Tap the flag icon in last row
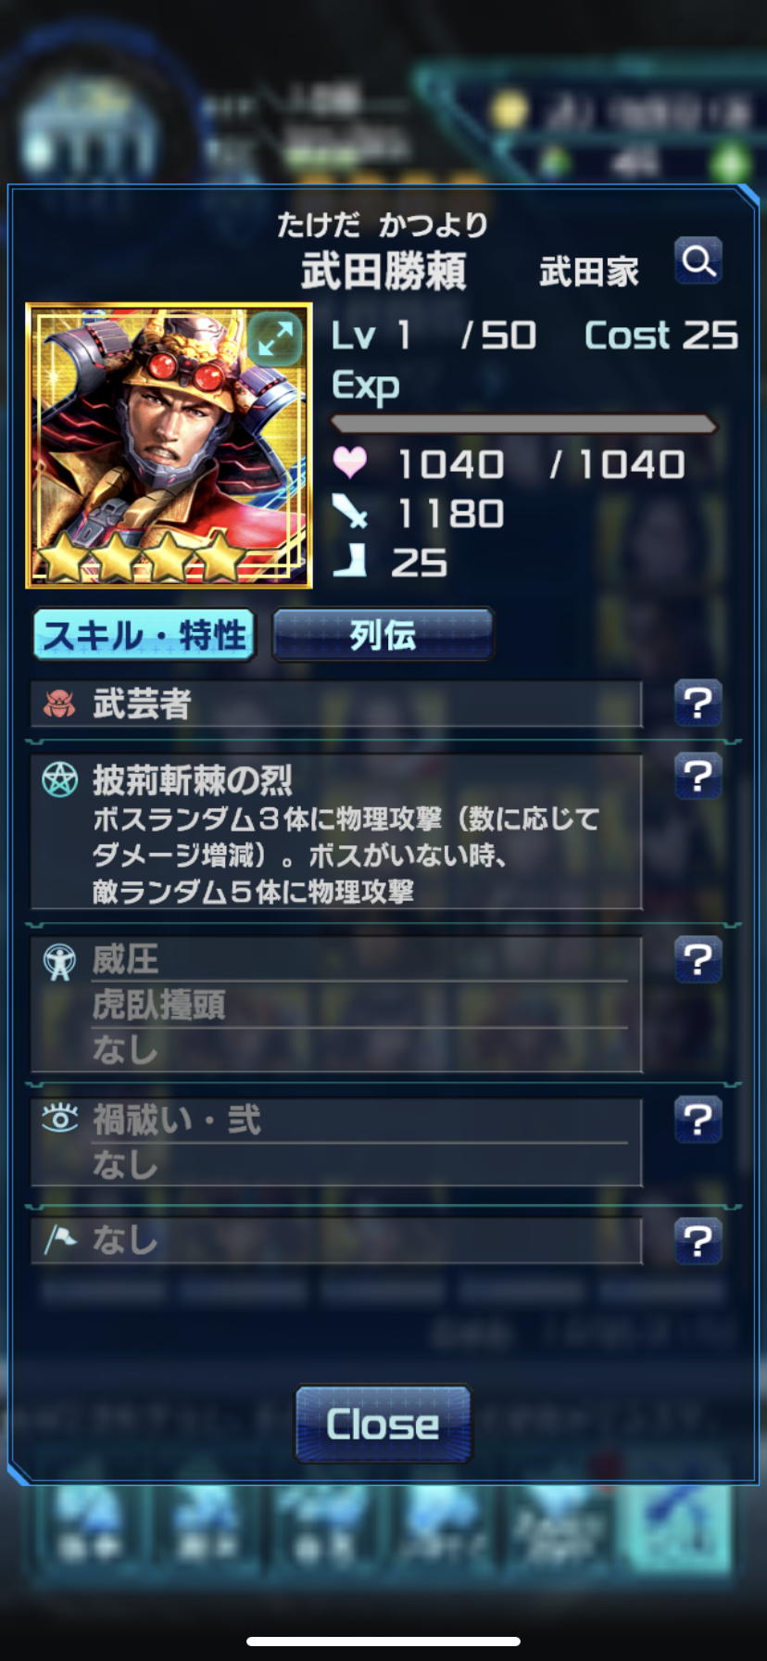Image resolution: width=767 pixels, height=1661 pixels. click(x=60, y=1239)
